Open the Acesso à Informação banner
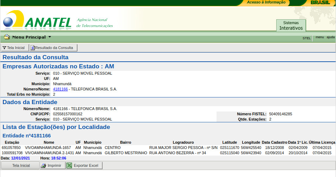336x177 pixels. 261,2
